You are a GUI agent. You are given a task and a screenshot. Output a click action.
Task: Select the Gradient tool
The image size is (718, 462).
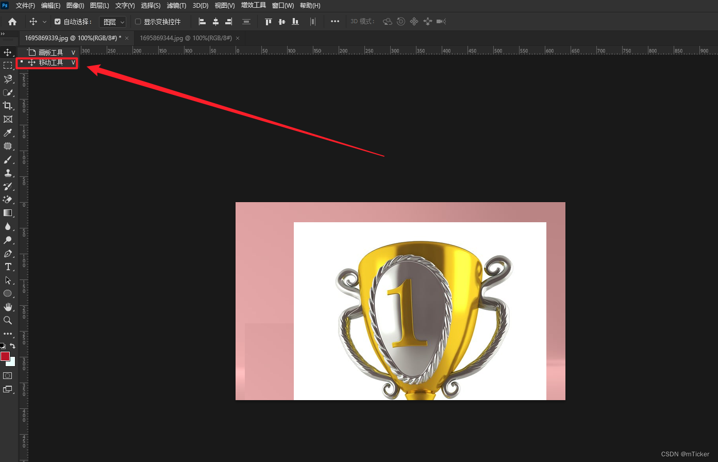pyautogui.click(x=8, y=213)
